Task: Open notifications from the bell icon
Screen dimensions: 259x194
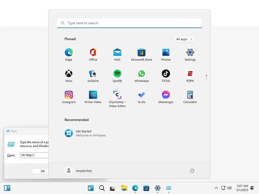Action: point(252,188)
